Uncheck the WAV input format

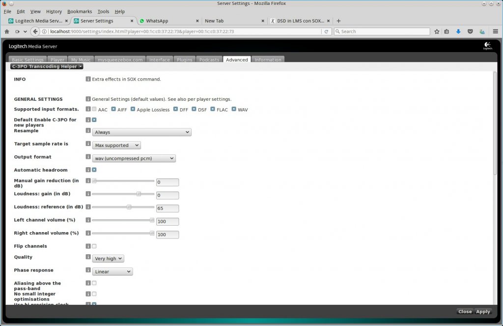pos(234,109)
